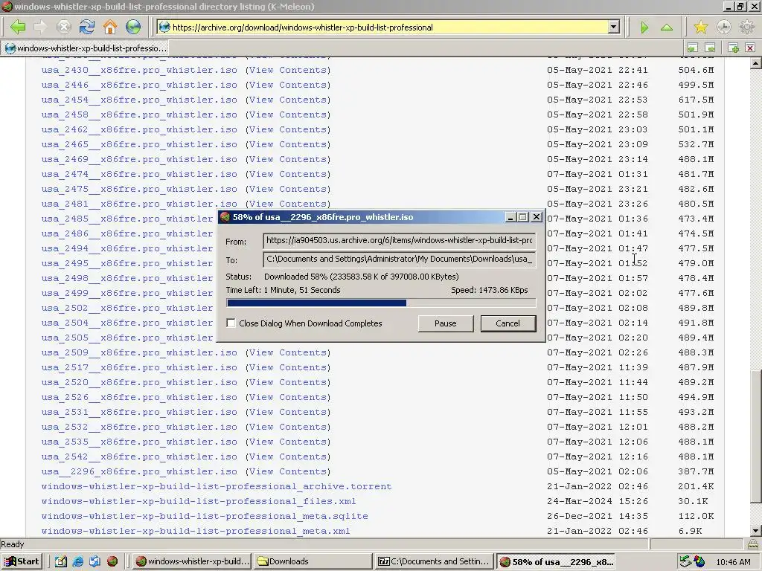Launch the first quick launch notepad icon

click(61, 561)
